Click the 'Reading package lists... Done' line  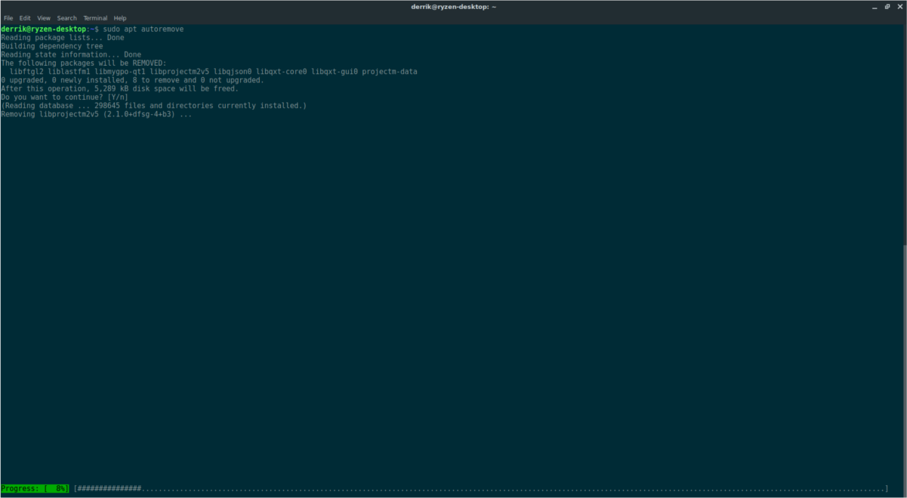(x=63, y=38)
